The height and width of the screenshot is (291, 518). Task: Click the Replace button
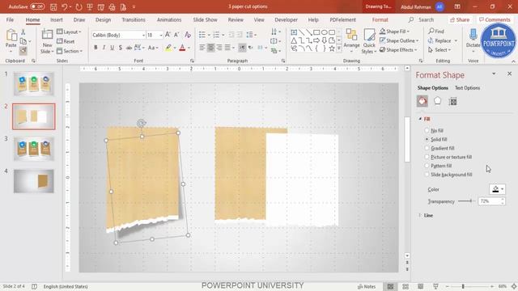[443, 40]
